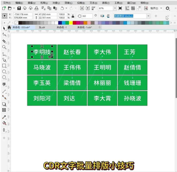Screen dimensions: 177x172
Task: Pick the red swatch in palette
Action: pos(74,23)
